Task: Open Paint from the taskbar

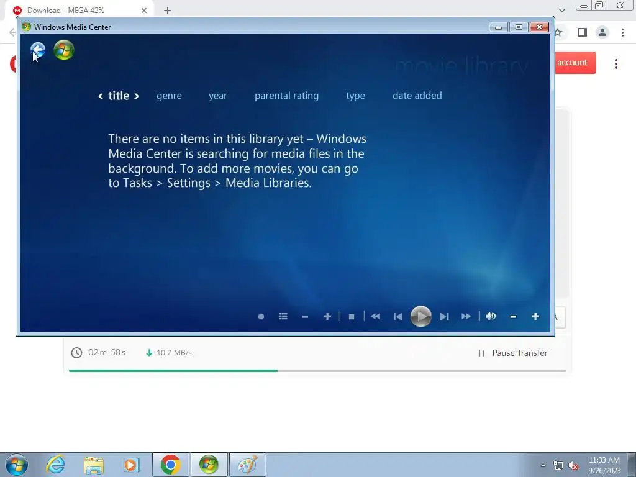Action: point(248,465)
